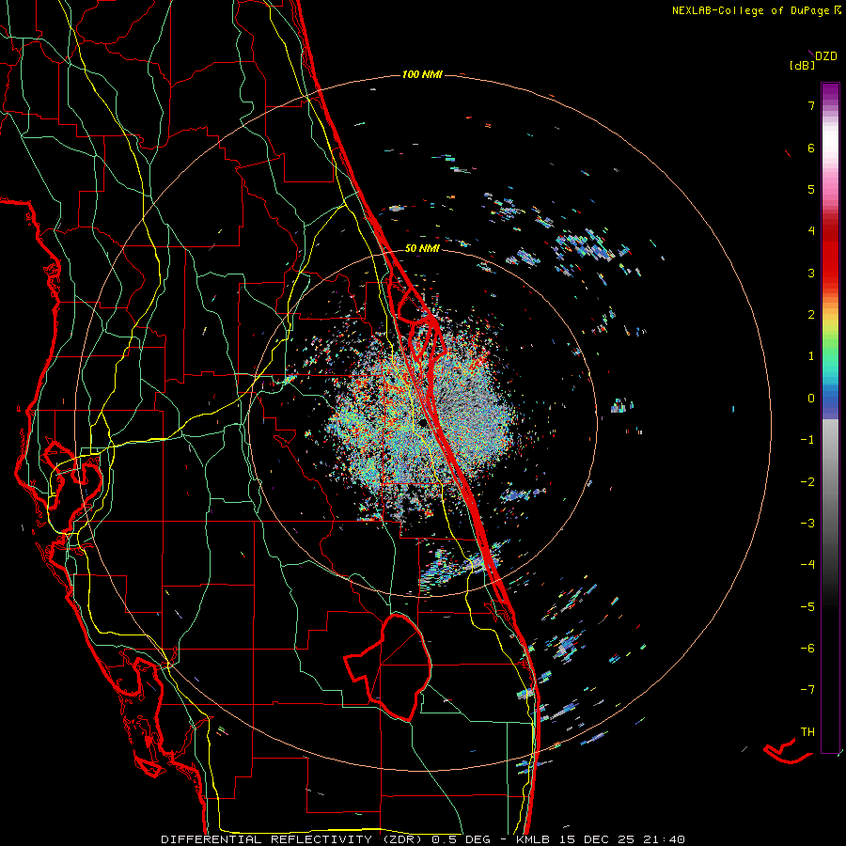Click the 4 value on color scale
846x846 pixels.
tap(811, 231)
